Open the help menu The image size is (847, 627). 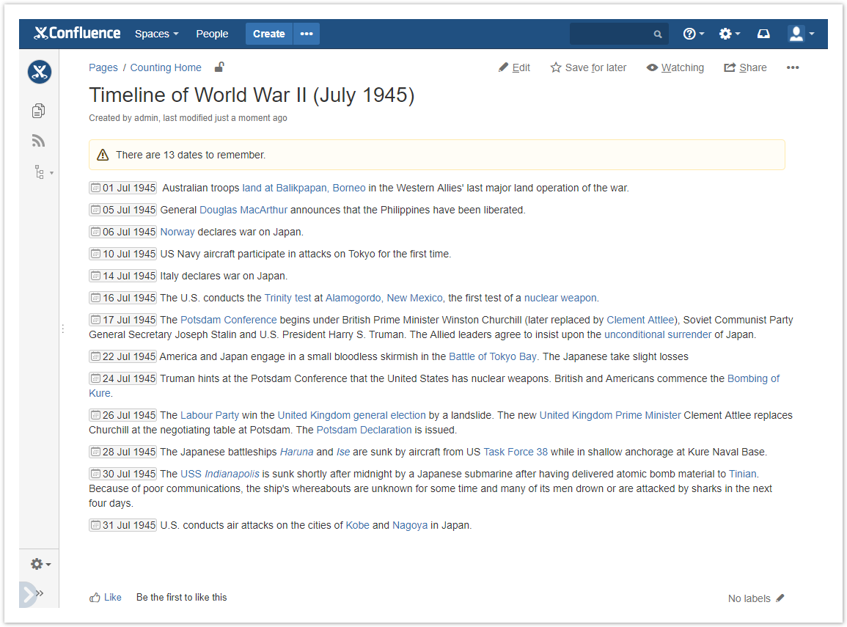point(694,34)
